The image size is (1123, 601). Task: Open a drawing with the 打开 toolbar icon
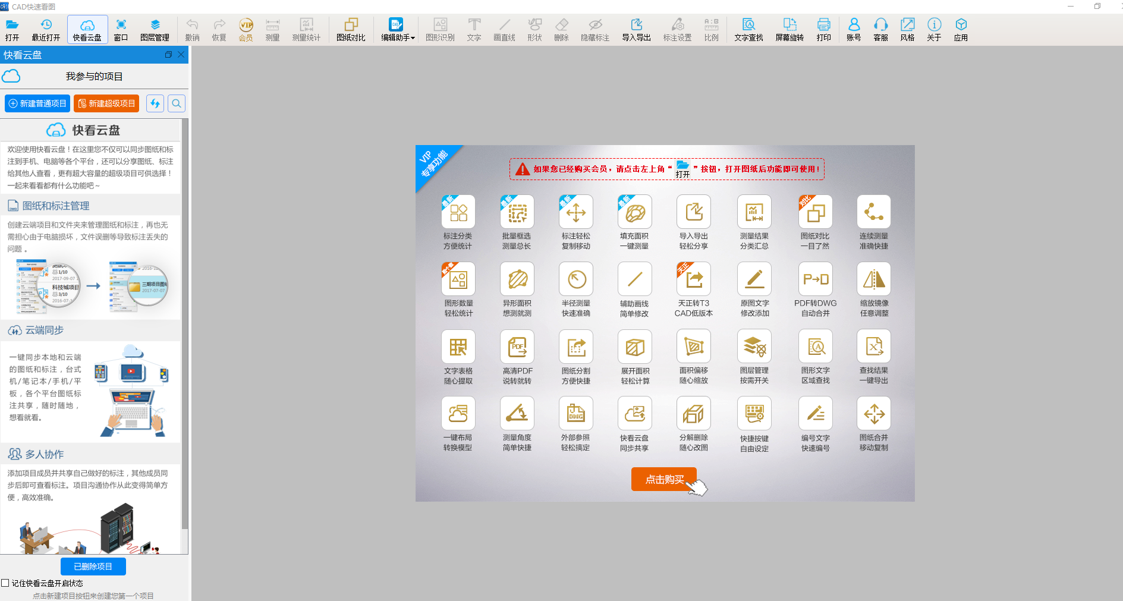[x=12, y=29]
